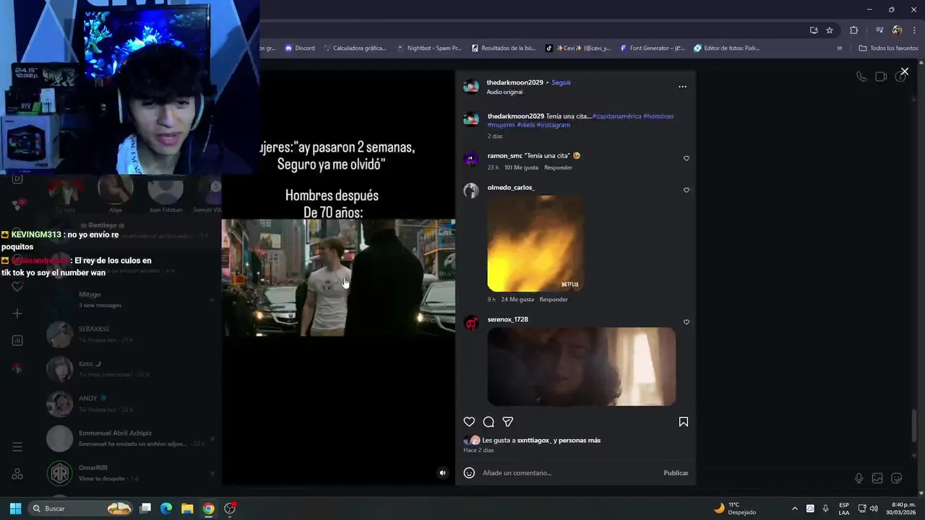Save the post using the bookmark icon

tap(684, 422)
